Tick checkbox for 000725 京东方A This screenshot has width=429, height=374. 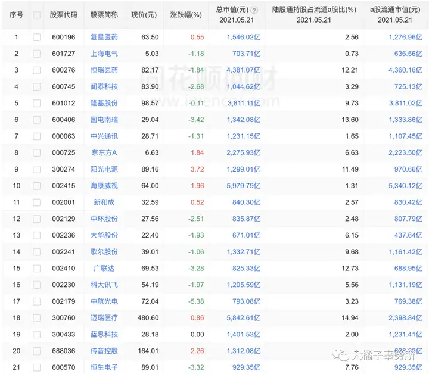pos(37,153)
